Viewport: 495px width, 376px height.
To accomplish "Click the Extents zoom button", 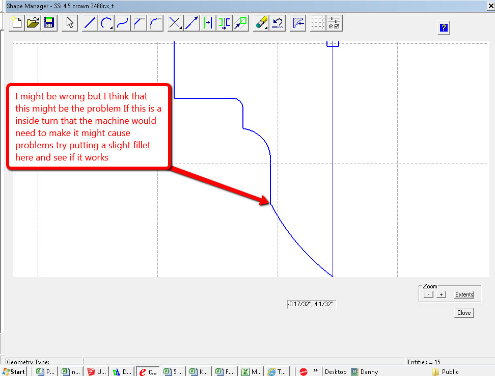I will point(464,294).
